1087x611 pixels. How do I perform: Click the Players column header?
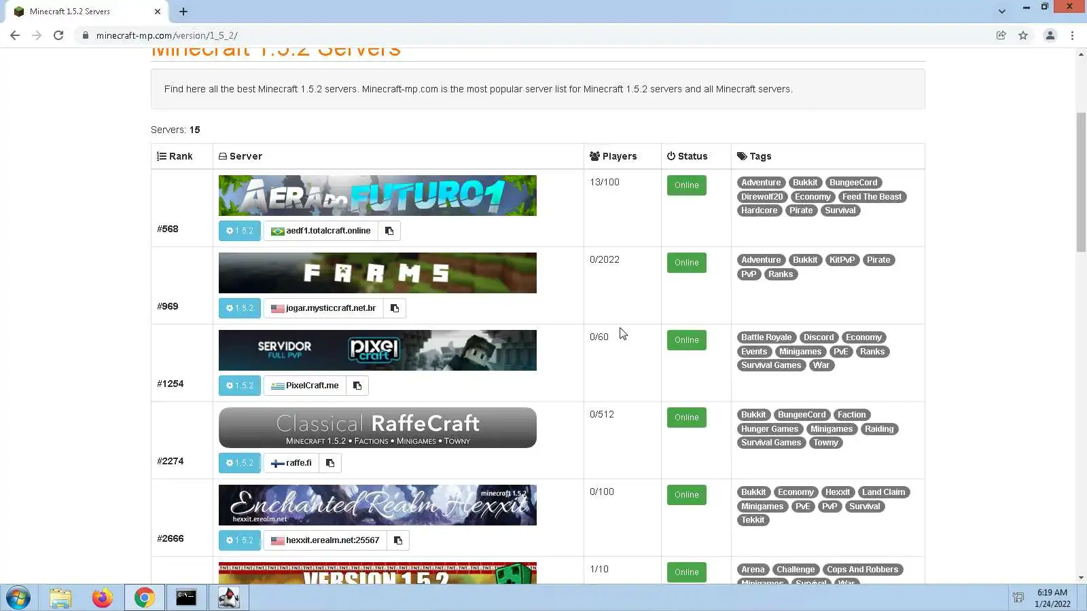pos(613,156)
